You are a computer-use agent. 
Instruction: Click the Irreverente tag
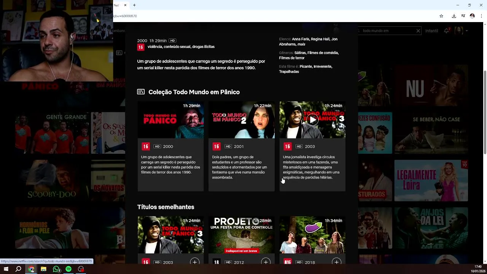pos(323,67)
